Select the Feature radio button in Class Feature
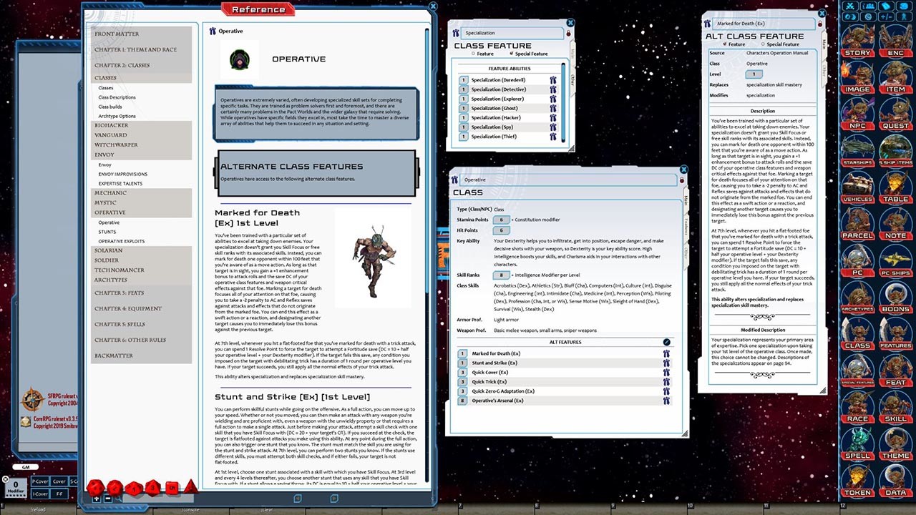 (473, 54)
